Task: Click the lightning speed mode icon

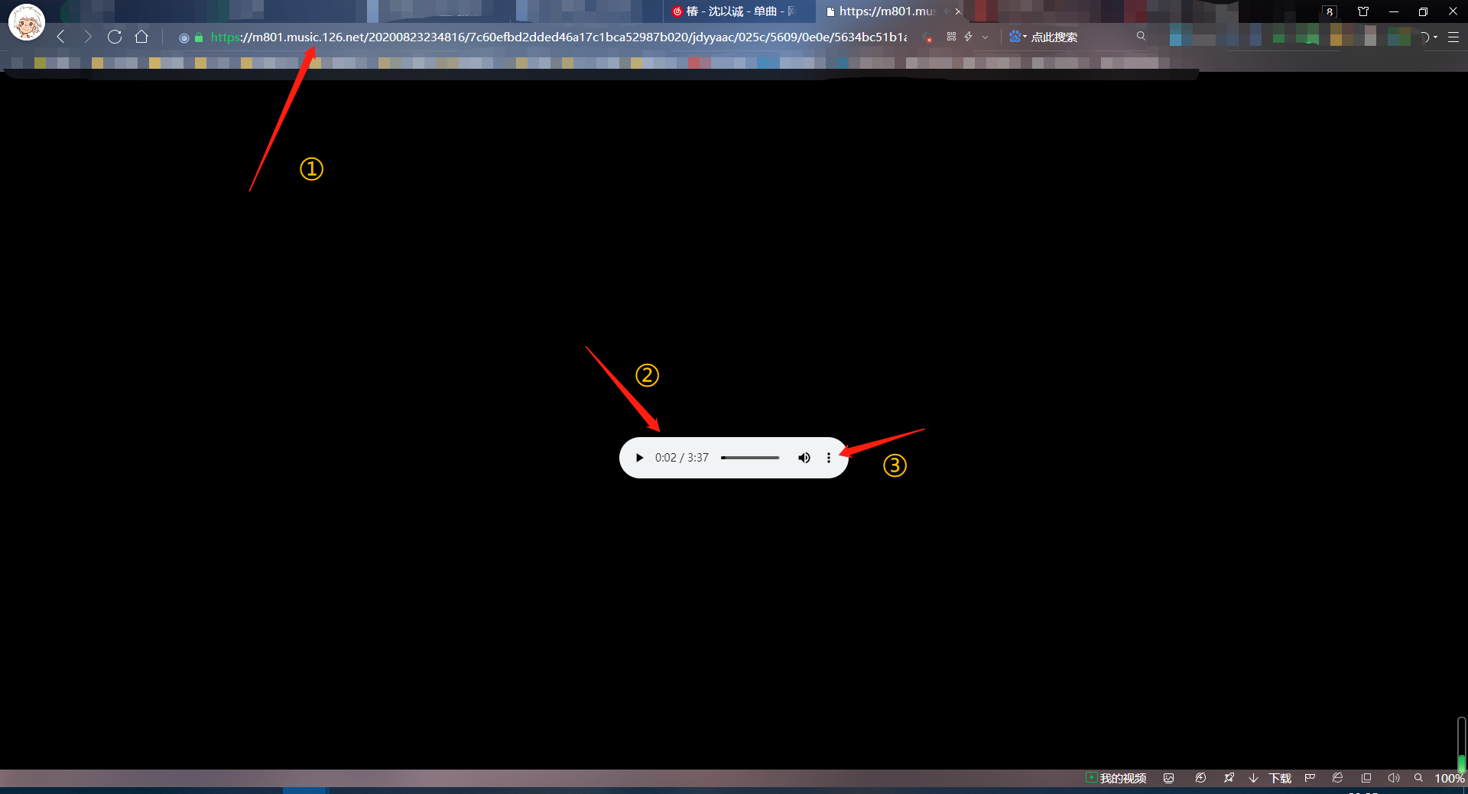Action: (969, 37)
